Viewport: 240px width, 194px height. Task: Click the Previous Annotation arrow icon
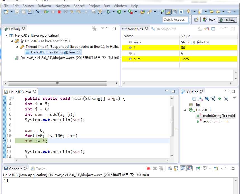pyautogui.click(x=199, y=12)
